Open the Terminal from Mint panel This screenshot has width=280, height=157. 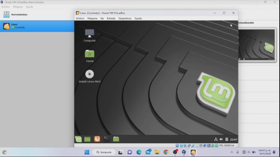(106, 139)
